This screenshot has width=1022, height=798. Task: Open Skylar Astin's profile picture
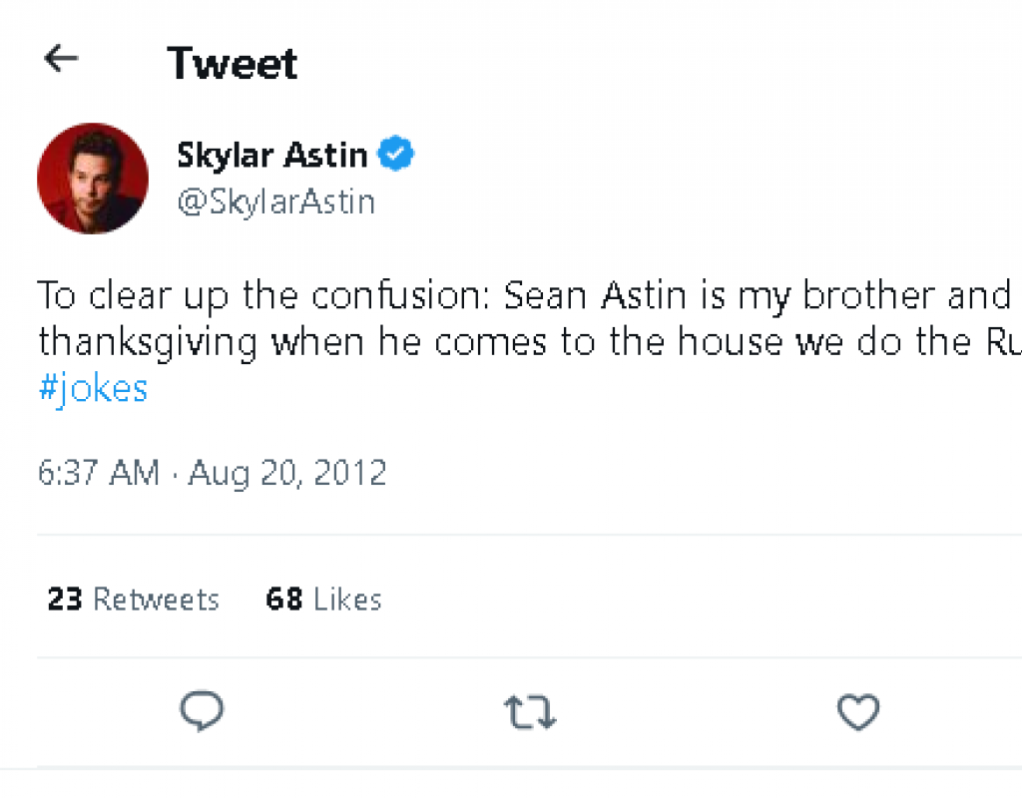point(93,179)
